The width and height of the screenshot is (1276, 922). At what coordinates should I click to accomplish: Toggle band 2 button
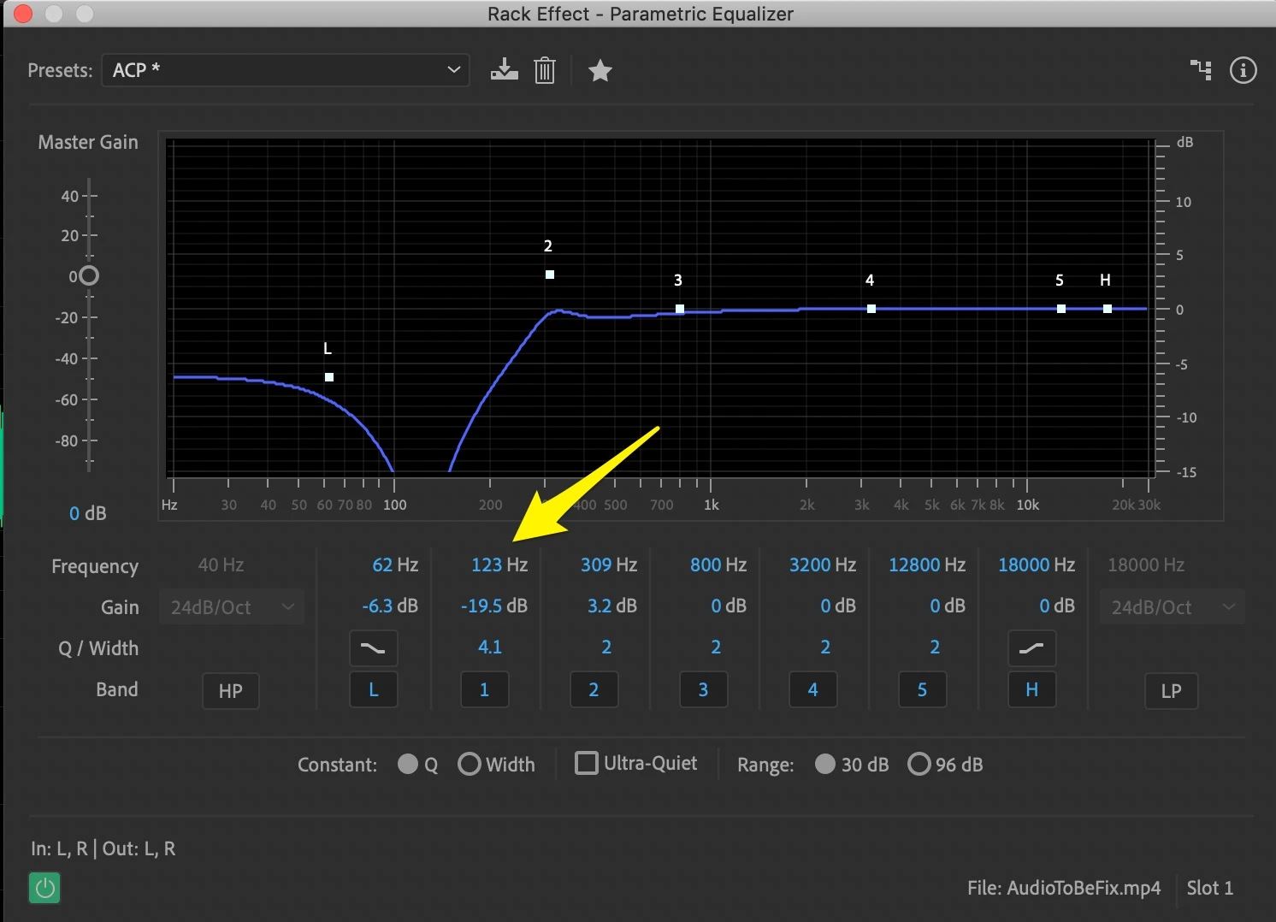pos(594,689)
